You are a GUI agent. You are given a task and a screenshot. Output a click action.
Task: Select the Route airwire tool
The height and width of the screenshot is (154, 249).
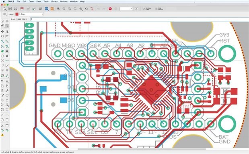2,42
